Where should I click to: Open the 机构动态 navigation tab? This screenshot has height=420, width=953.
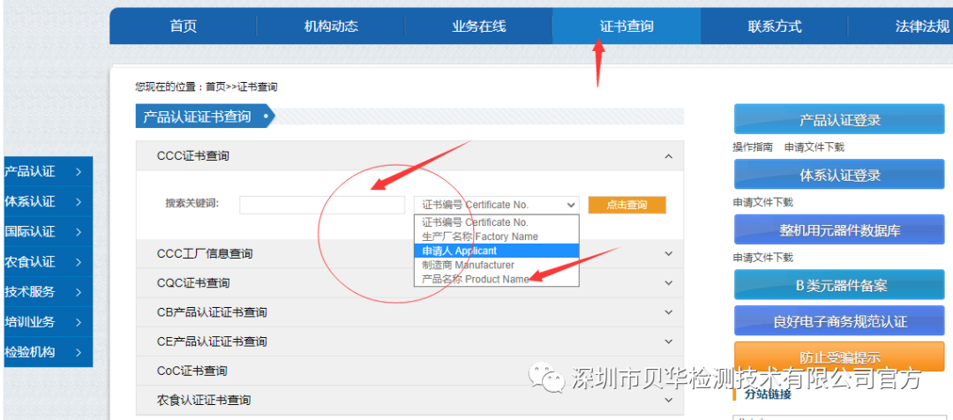[331, 26]
